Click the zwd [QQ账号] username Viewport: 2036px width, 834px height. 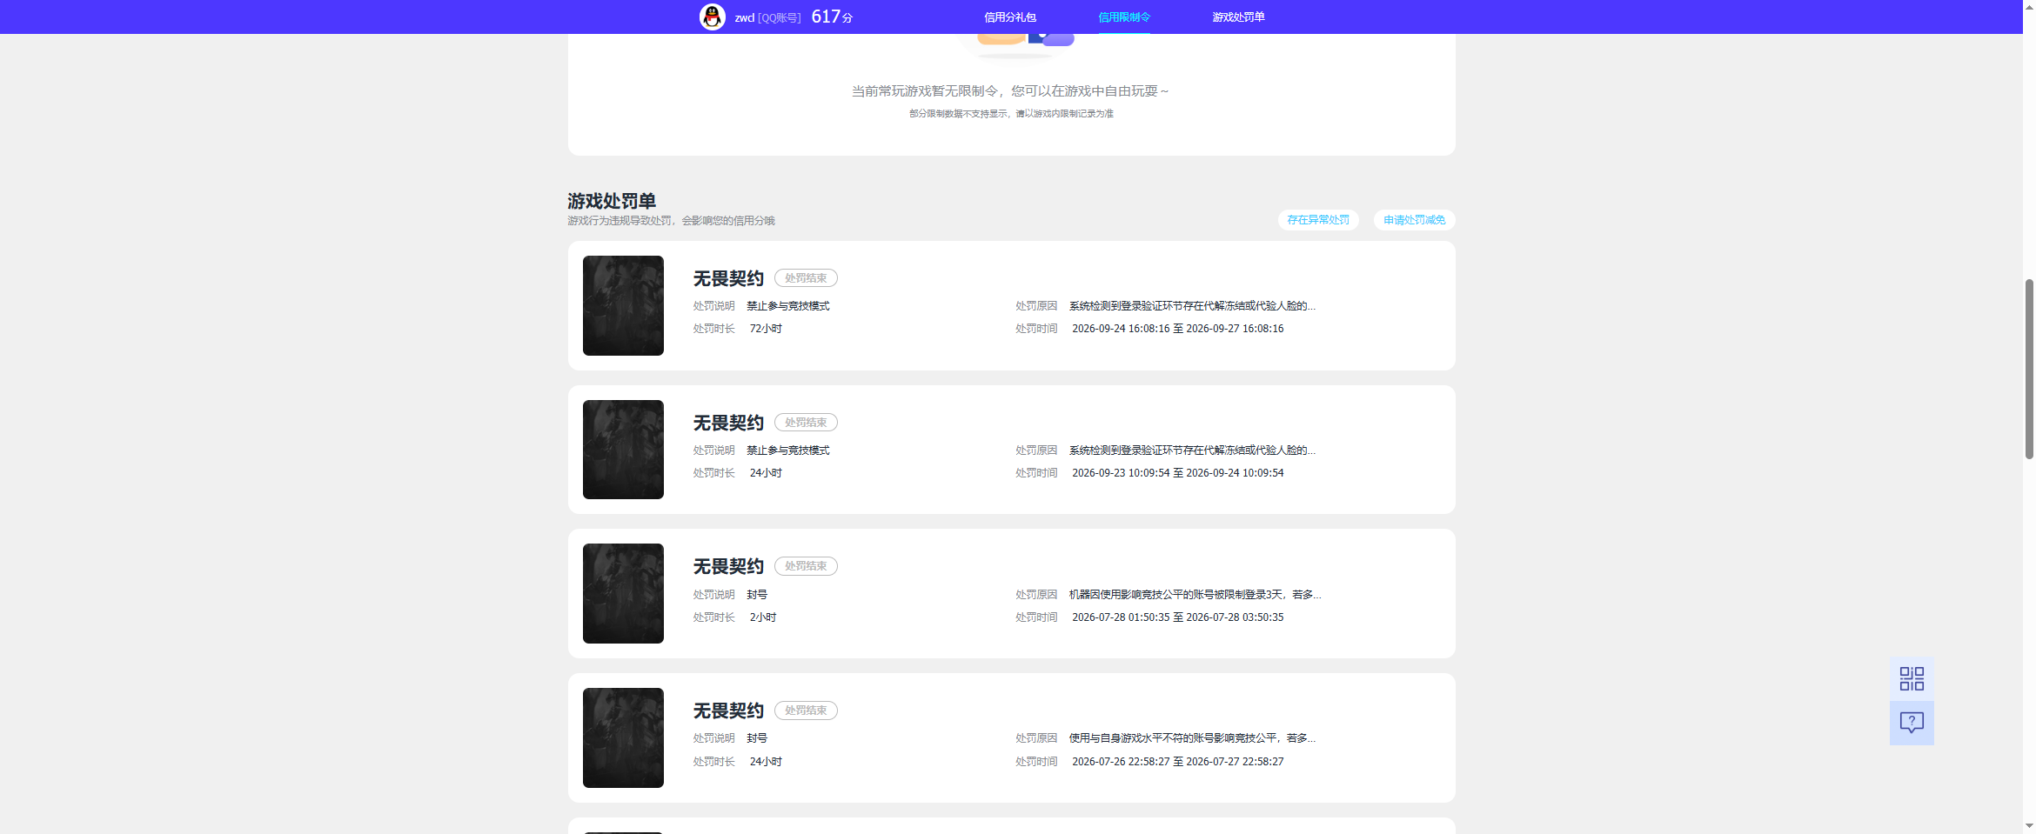(767, 17)
